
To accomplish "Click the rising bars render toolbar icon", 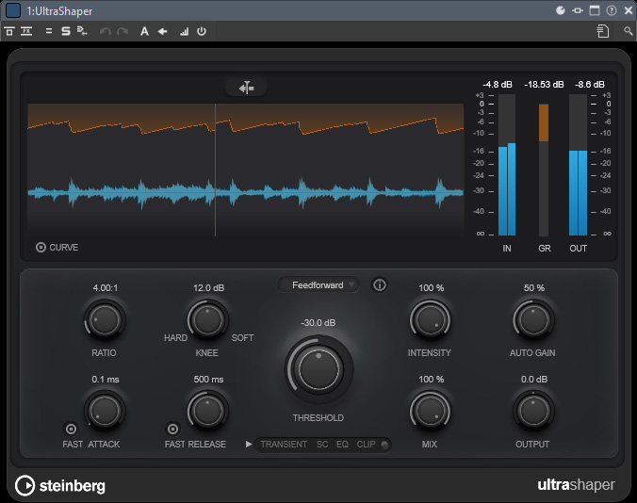I will (x=184, y=31).
